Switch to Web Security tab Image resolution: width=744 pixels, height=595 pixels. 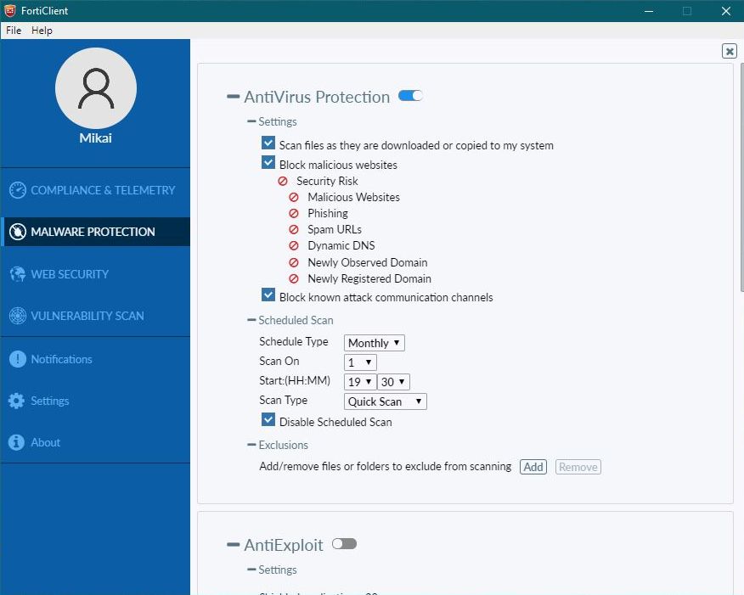pos(95,274)
